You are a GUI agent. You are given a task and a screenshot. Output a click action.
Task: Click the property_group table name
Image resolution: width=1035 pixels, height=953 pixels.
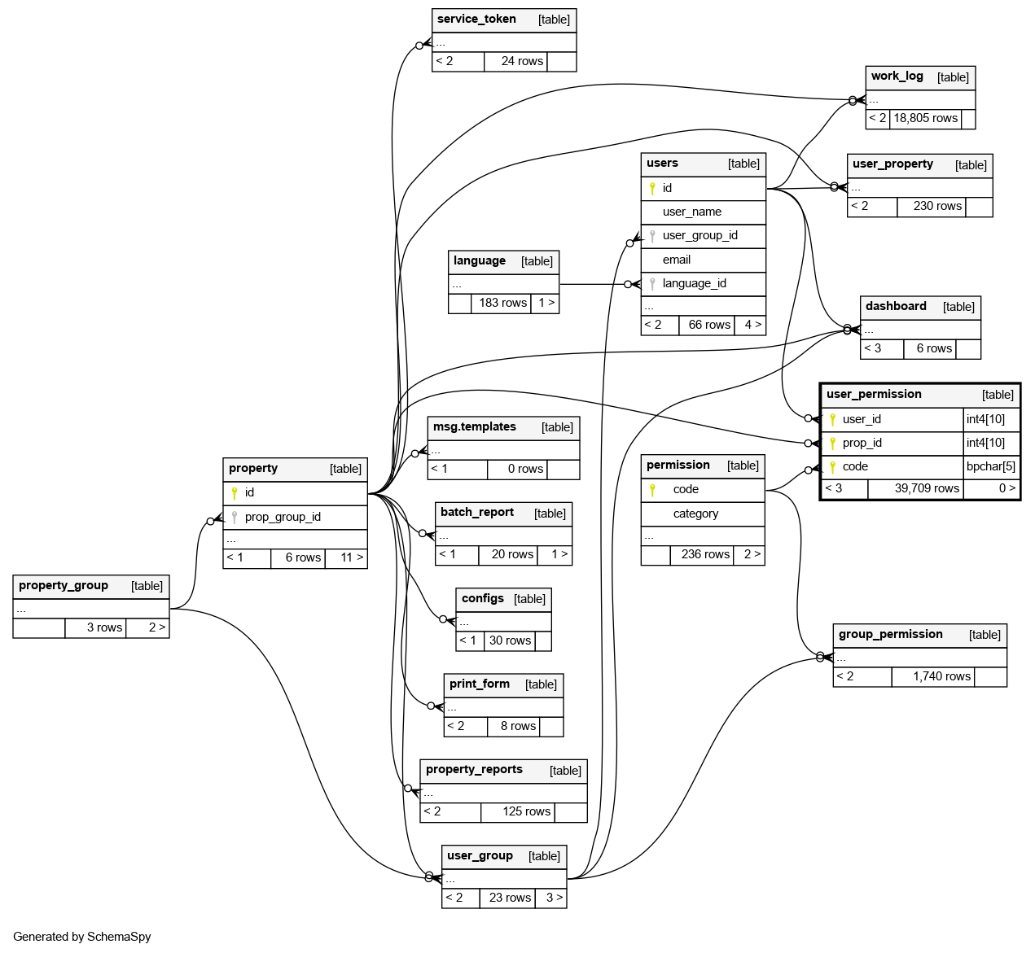tap(64, 586)
